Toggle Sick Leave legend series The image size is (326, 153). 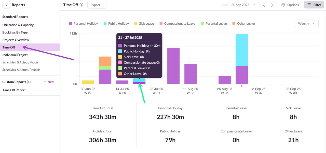point(144,24)
